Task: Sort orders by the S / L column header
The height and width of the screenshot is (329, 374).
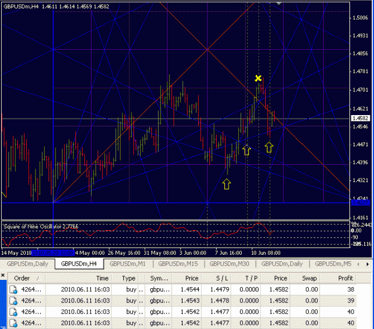Action: (x=216, y=278)
